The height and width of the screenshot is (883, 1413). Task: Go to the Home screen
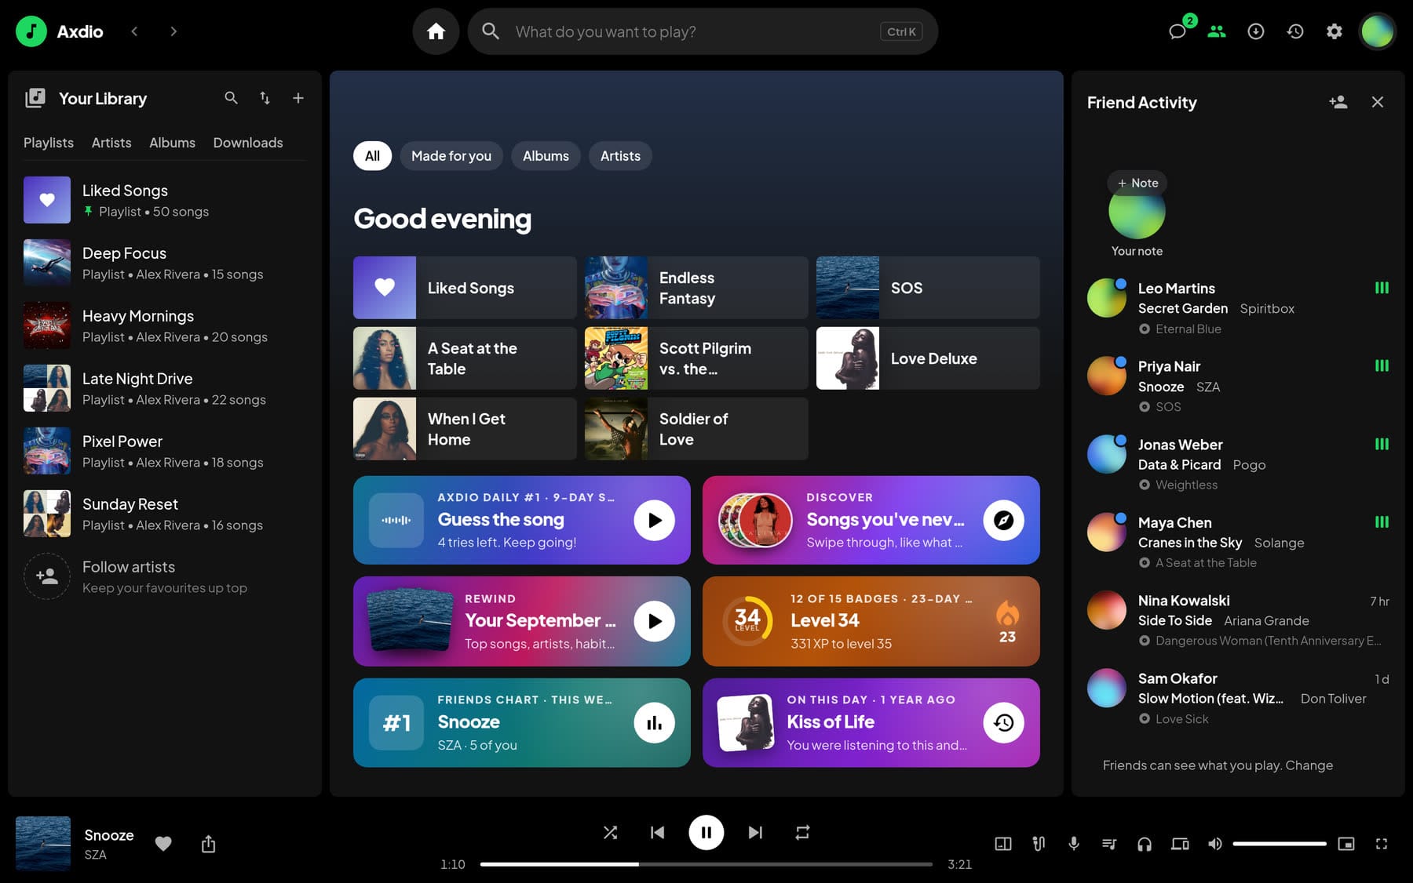436,31
